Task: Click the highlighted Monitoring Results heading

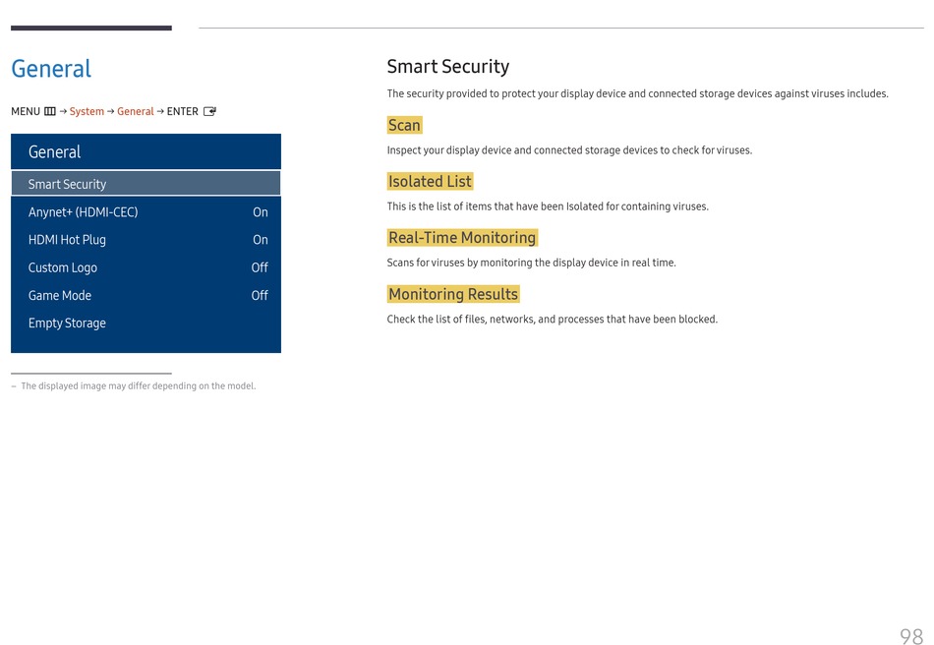Action: point(452,294)
